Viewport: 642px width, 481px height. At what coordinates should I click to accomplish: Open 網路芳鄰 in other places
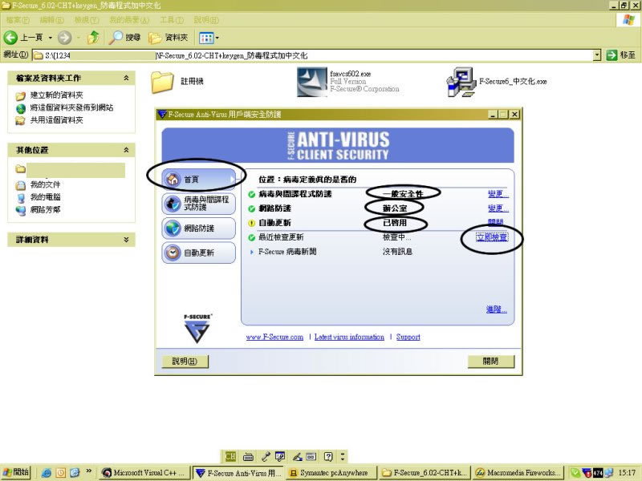point(45,210)
